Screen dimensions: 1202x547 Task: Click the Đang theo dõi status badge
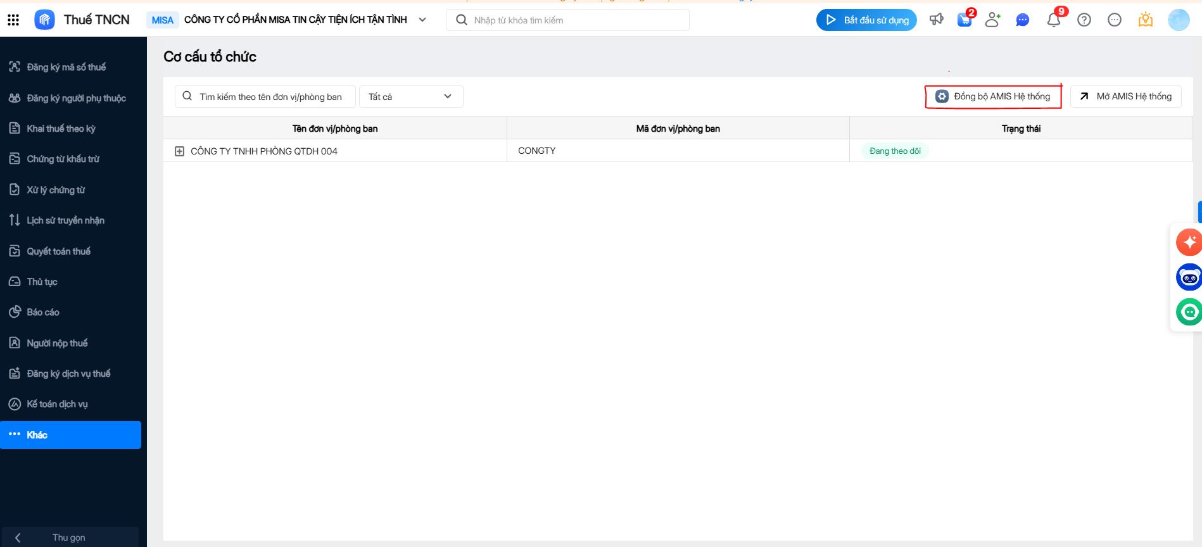(x=895, y=151)
